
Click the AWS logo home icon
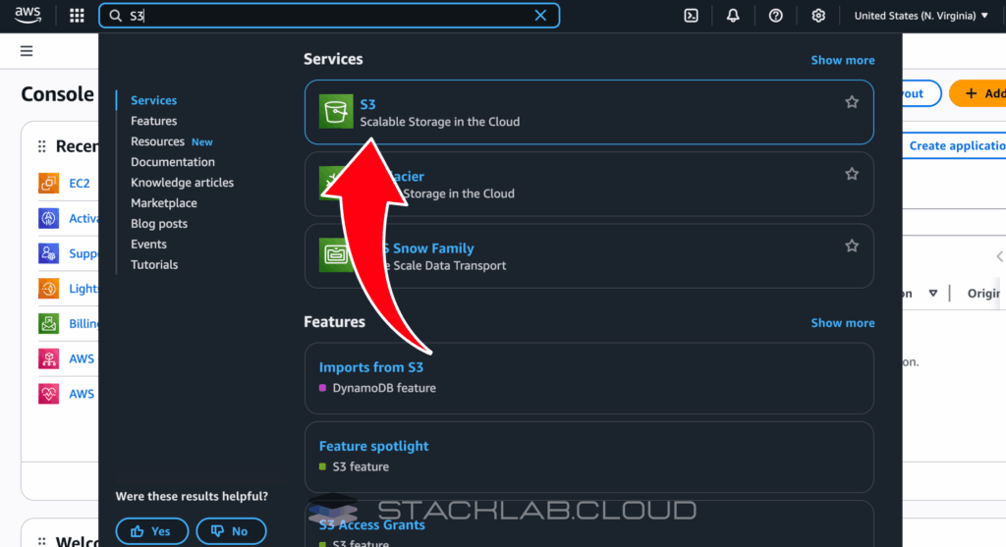[28, 16]
